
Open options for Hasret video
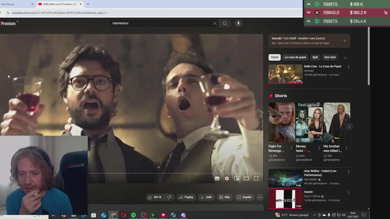point(349,193)
